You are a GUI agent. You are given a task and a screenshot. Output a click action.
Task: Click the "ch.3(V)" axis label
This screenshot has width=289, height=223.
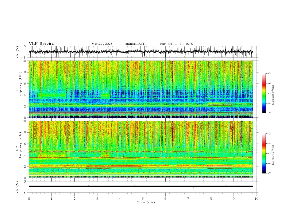coord(18,187)
